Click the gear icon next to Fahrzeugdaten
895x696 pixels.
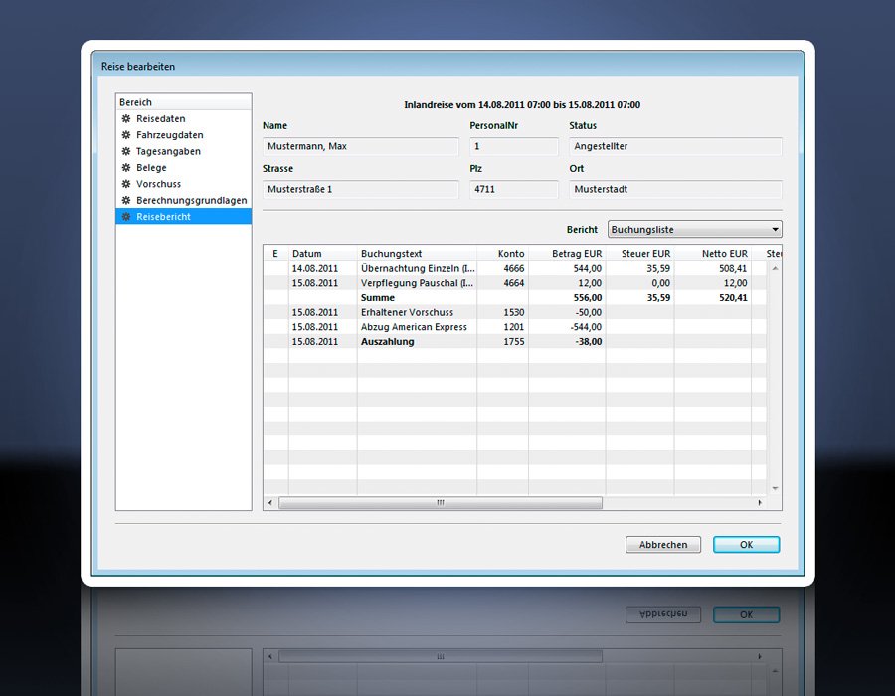tap(126, 135)
